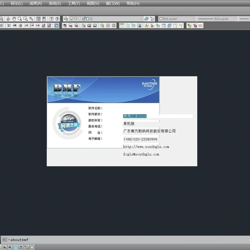Open the tool palette grid icon
Screen dimensions: 250x250
pos(38,19)
